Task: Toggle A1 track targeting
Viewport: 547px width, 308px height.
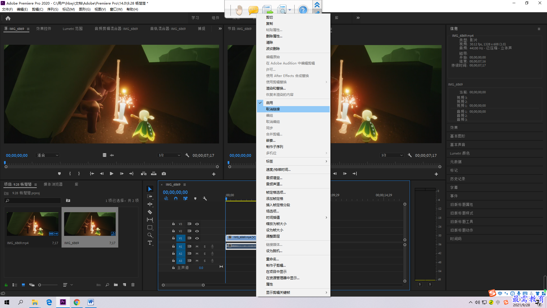Action: pos(181,246)
